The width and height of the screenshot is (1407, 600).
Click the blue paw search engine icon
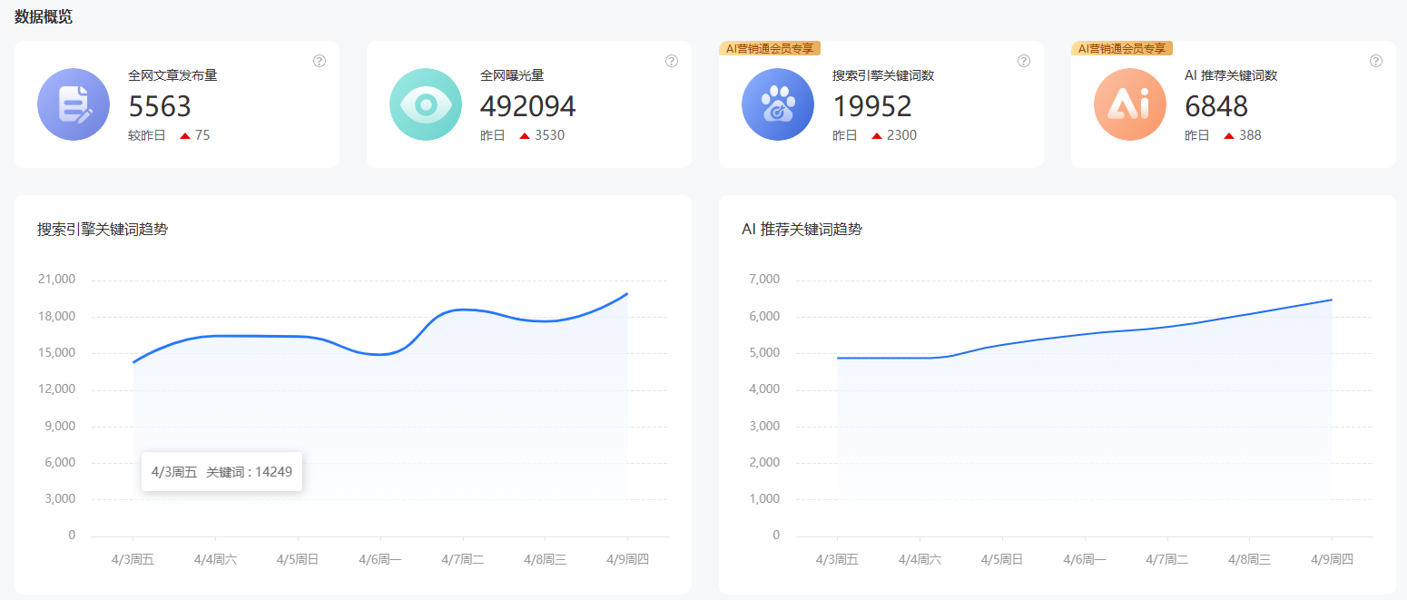point(778,104)
